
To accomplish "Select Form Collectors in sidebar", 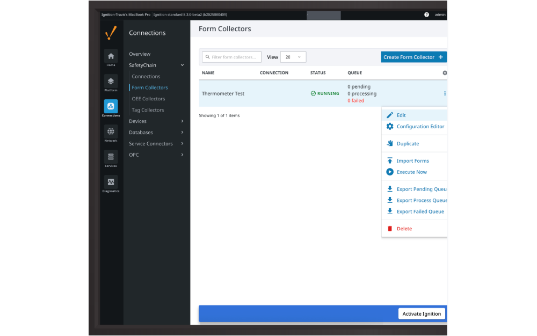I will pyautogui.click(x=150, y=87).
